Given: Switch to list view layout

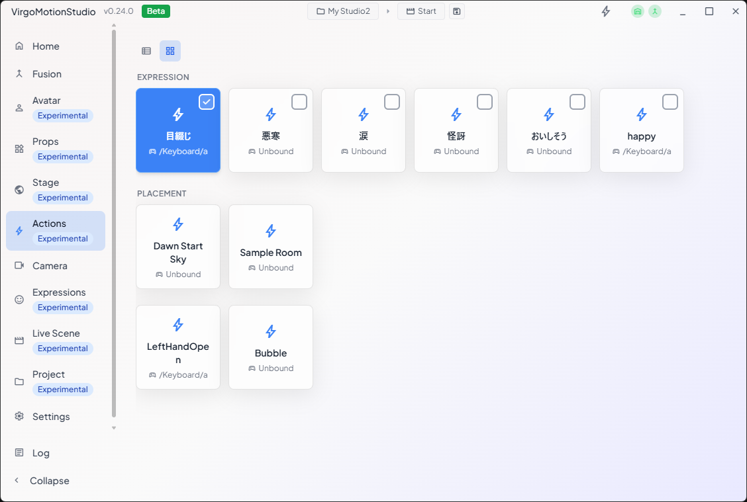Looking at the screenshot, I should (146, 51).
